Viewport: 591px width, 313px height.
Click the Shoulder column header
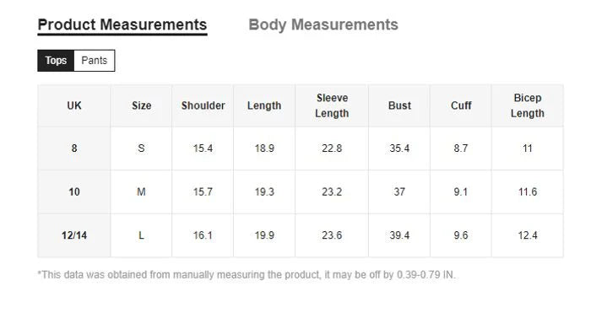coord(203,105)
